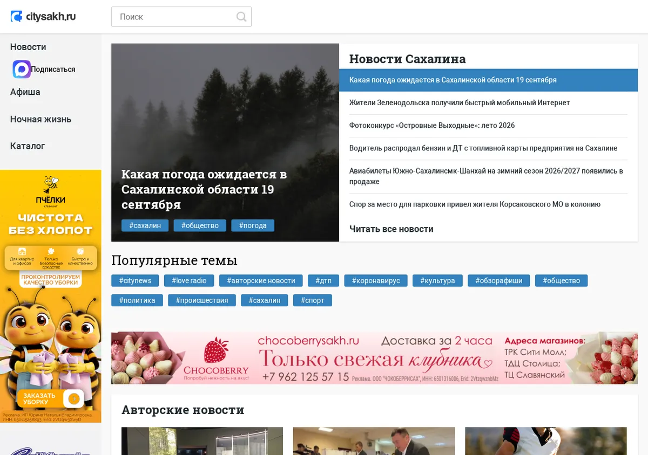Open the Фотоконкурс «Островные Выходные» headline
The image size is (648, 455).
[432, 125]
